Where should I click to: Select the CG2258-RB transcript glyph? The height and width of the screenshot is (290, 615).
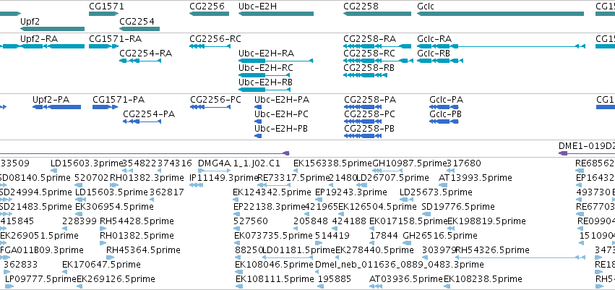(x=365, y=75)
